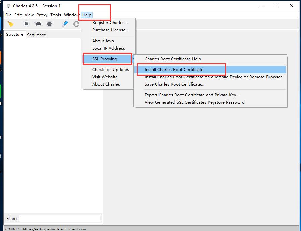This screenshot has height=231, width=301.
Task: Switch to the Structure tab
Action: [15, 34]
